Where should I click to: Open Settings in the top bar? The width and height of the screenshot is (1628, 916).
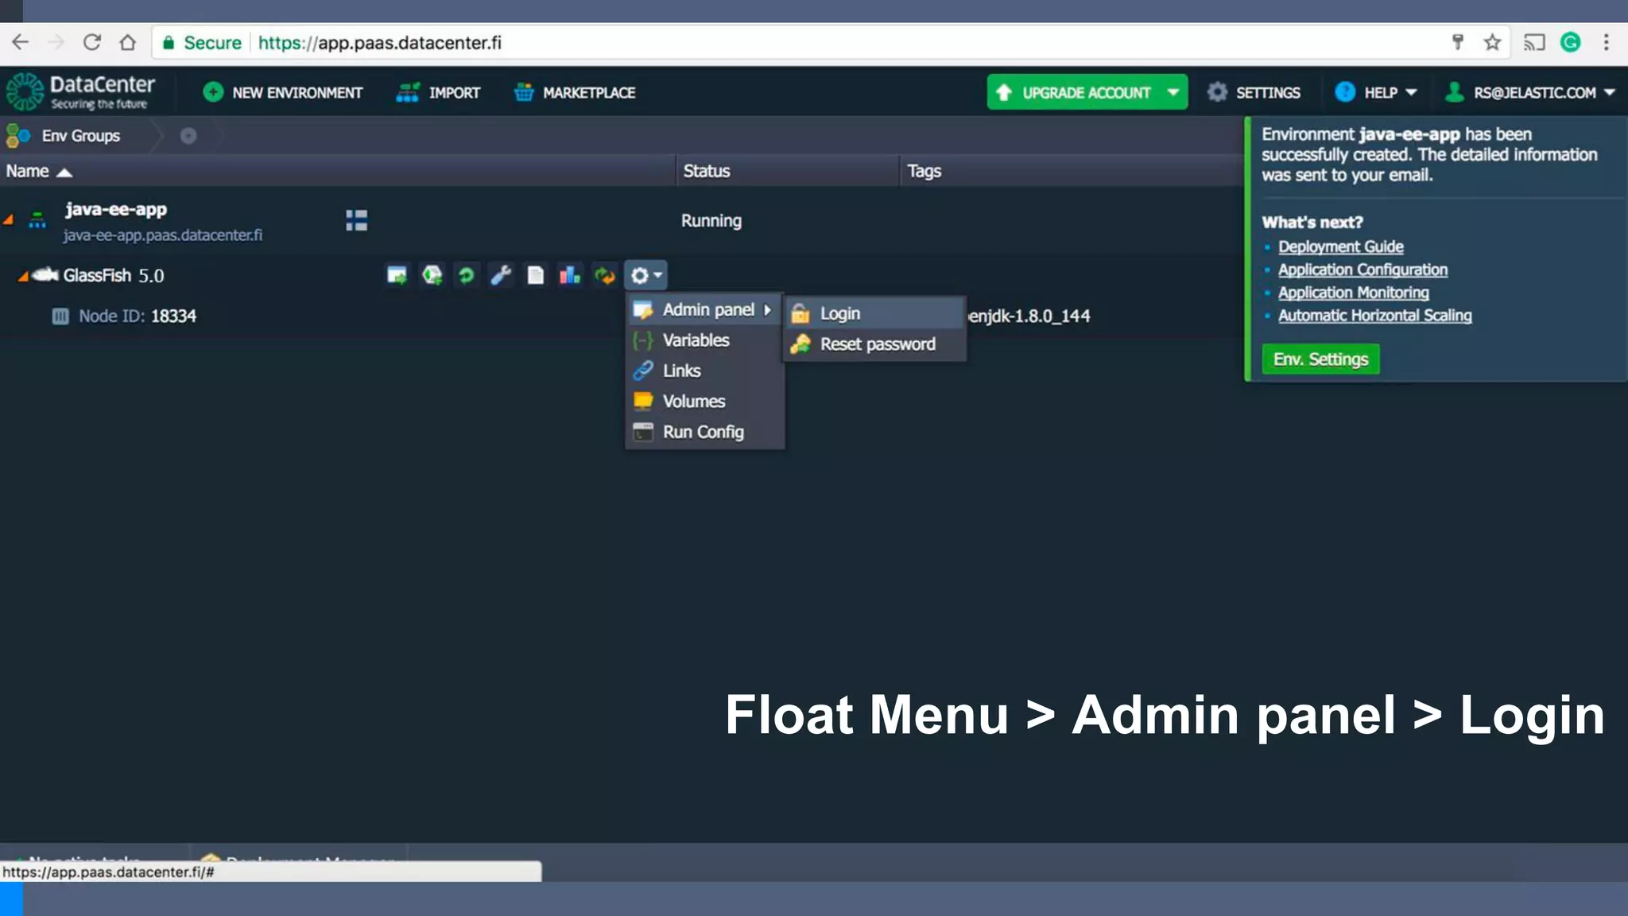[x=1254, y=92]
